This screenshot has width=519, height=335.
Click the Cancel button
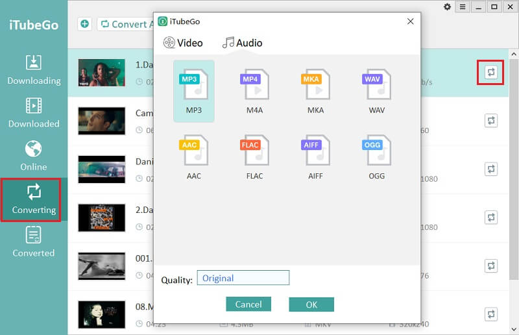pos(248,304)
